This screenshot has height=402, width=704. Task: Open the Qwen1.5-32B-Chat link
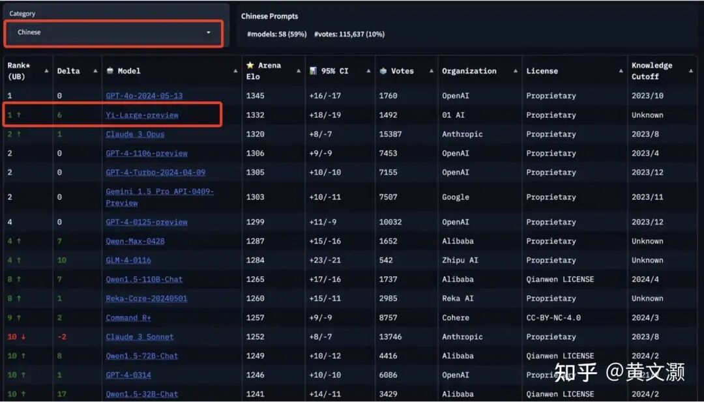click(x=142, y=394)
